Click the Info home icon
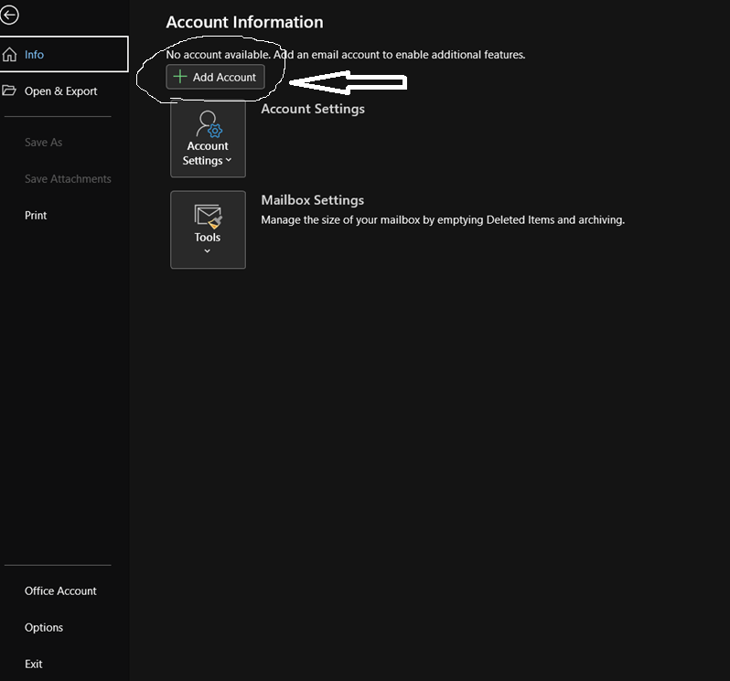 (x=9, y=55)
